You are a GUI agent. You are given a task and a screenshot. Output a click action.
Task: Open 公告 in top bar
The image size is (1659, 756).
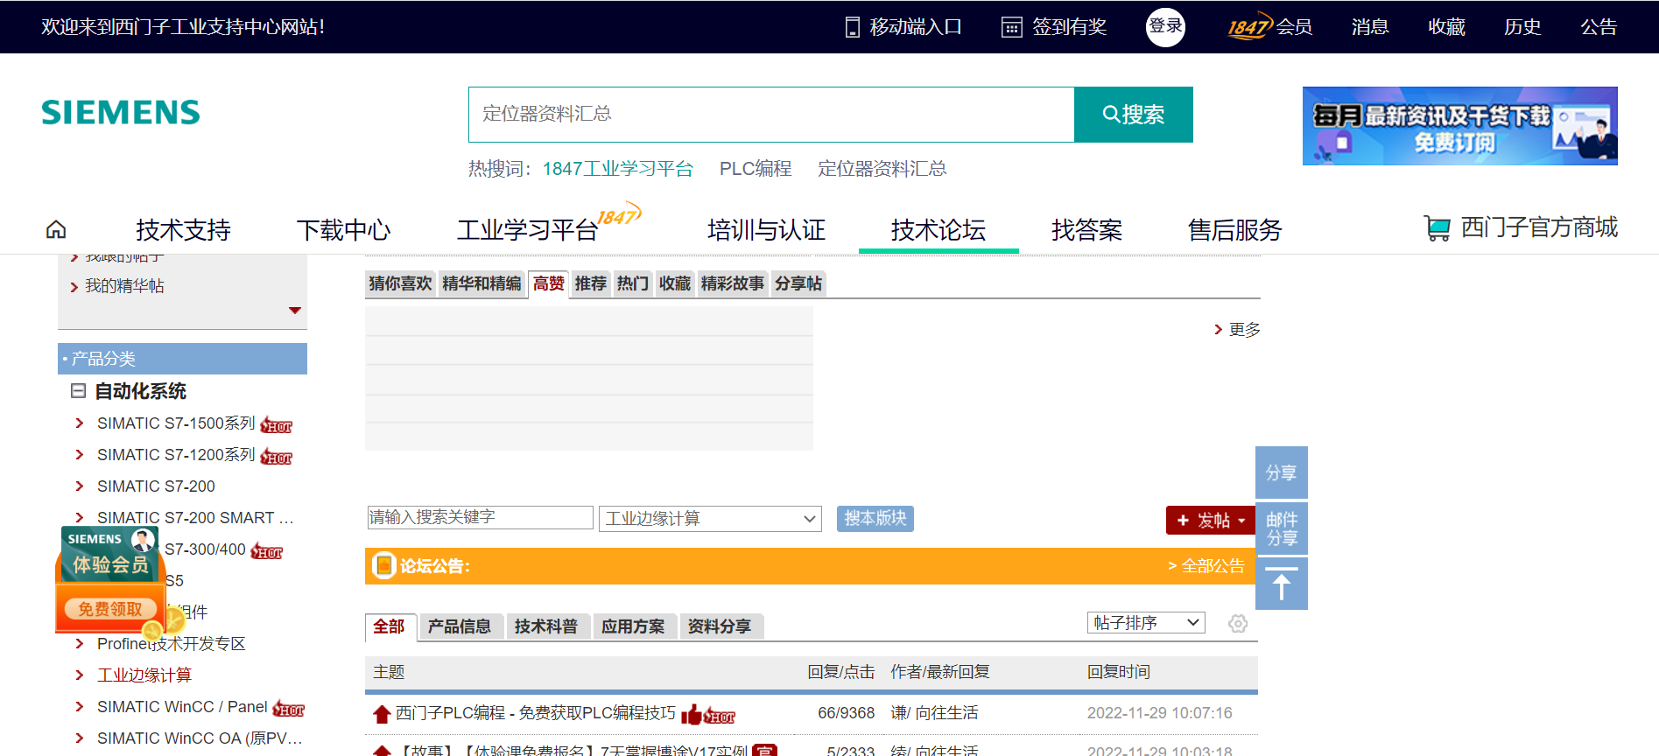coord(1599,27)
